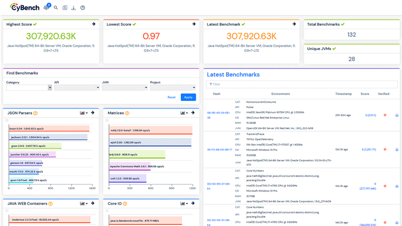Click the qson 1.0.Final bar
This screenshot has height=226, width=402.
tap(21, 180)
